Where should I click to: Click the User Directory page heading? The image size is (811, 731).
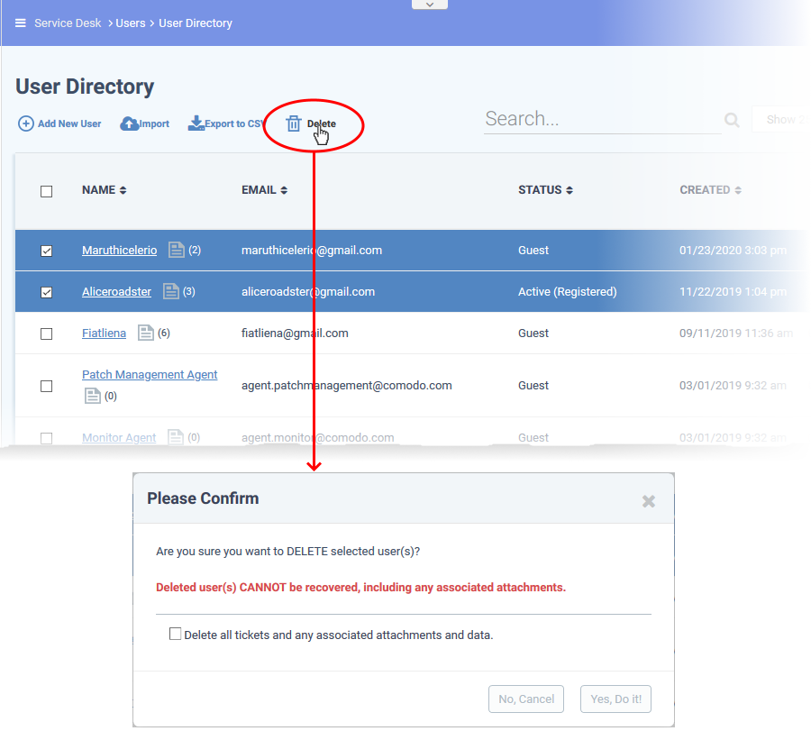click(x=85, y=87)
